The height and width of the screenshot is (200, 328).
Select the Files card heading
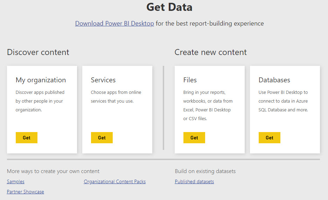190,80
